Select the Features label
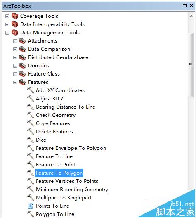This screenshot has height=218, width=196. point(38,82)
